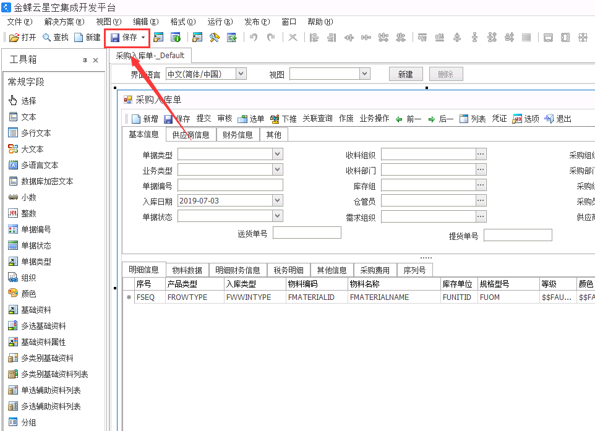Viewport: 595px width, 431px height.
Task: Switch to the 财务信息 tab
Action: pos(238,135)
